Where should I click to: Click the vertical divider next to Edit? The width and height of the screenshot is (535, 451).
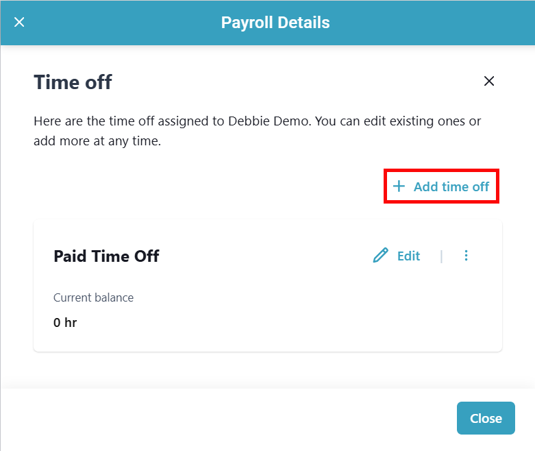pyautogui.click(x=441, y=256)
